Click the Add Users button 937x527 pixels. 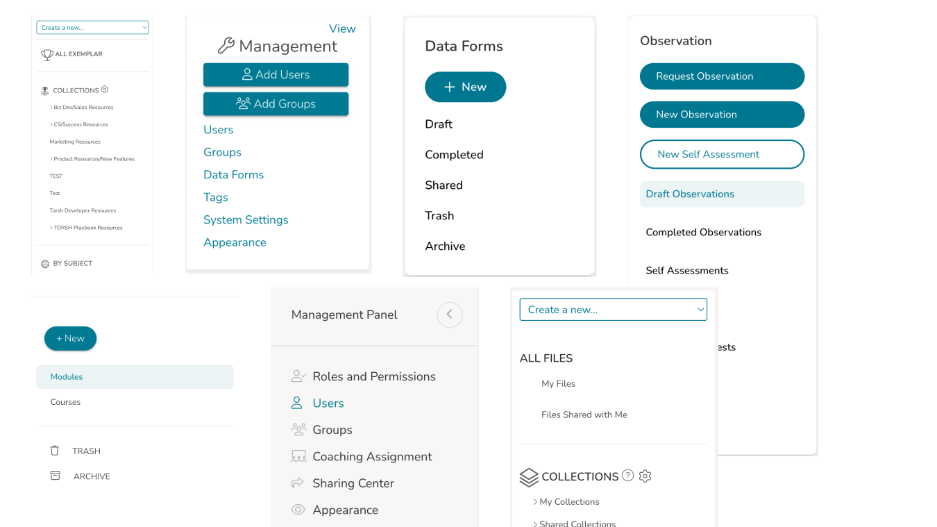[276, 75]
